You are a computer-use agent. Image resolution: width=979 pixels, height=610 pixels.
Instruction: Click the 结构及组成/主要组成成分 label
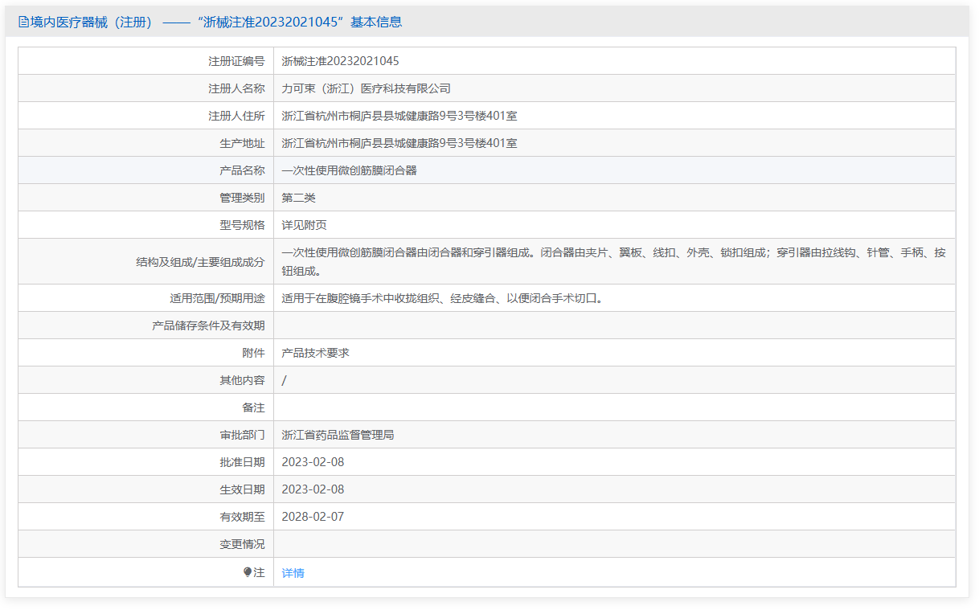pyautogui.click(x=201, y=261)
